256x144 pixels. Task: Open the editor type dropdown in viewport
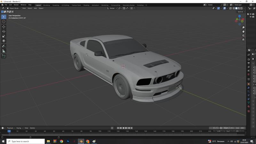coord(3,8)
